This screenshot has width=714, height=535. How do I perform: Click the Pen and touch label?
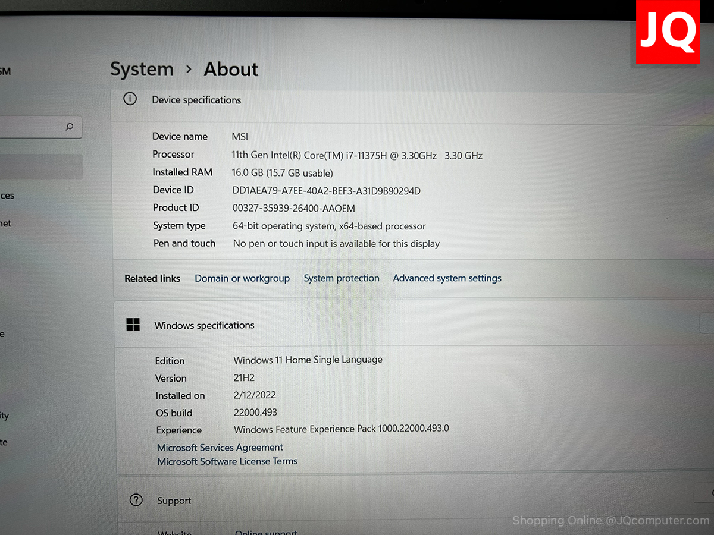184,243
